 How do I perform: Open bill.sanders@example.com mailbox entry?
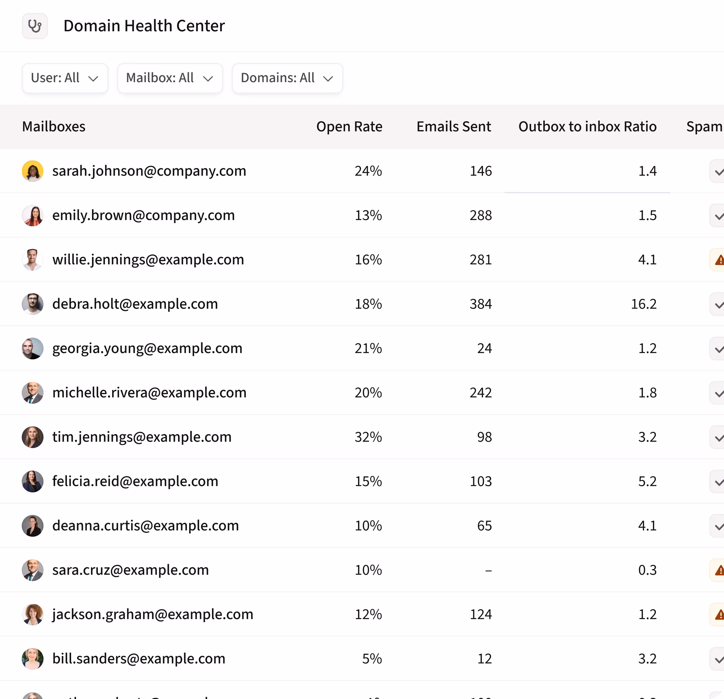(x=139, y=658)
